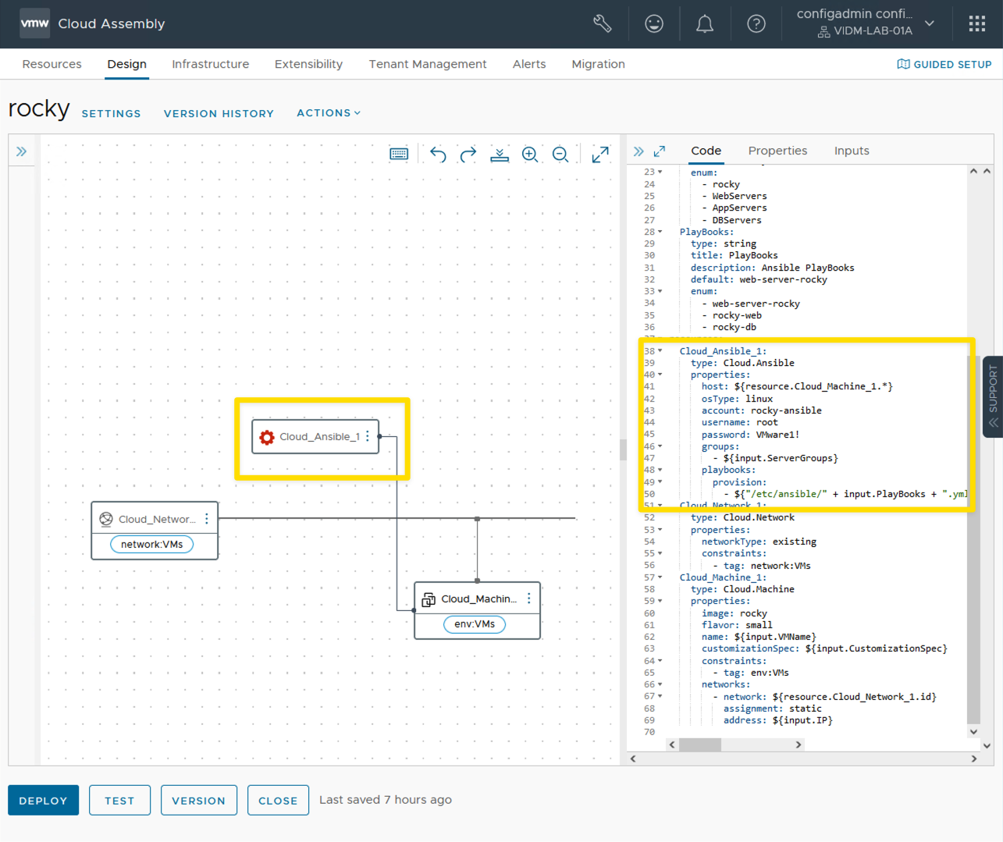1003x842 pixels.
Task: Zoom out on the design canvas
Action: (x=560, y=155)
